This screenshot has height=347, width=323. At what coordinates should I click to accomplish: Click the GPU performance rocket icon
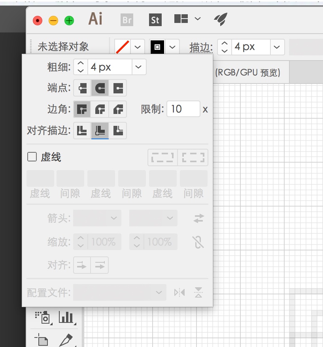pyautogui.click(x=221, y=19)
